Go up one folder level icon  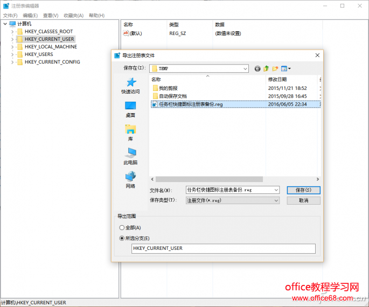266,68
